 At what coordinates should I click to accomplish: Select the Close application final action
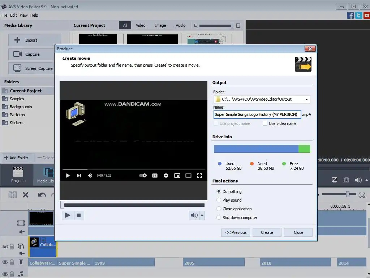click(219, 209)
